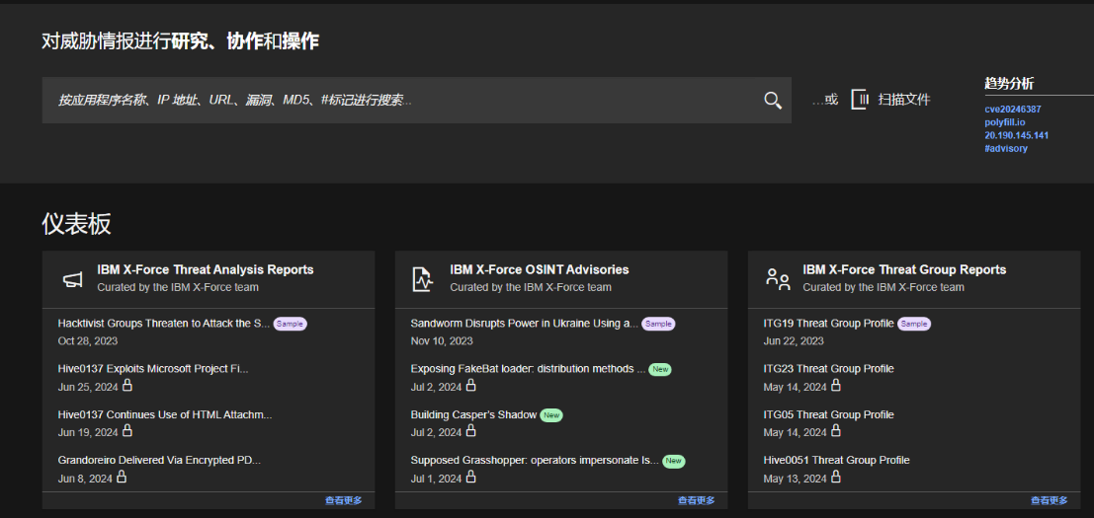Viewport: 1094px width, 518px height.
Task: Open ITG19 Threat Group Profile
Action: click(x=829, y=324)
